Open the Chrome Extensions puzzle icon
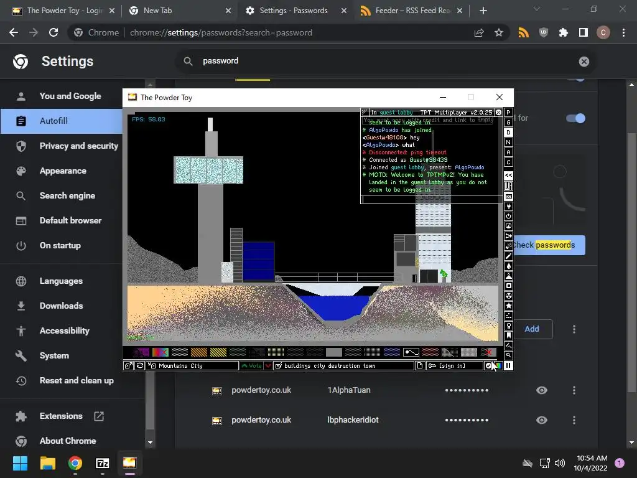The width and height of the screenshot is (637, 478). coord(563,32)
